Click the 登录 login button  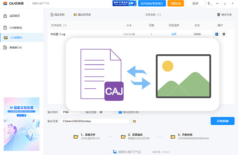point(195,3)
